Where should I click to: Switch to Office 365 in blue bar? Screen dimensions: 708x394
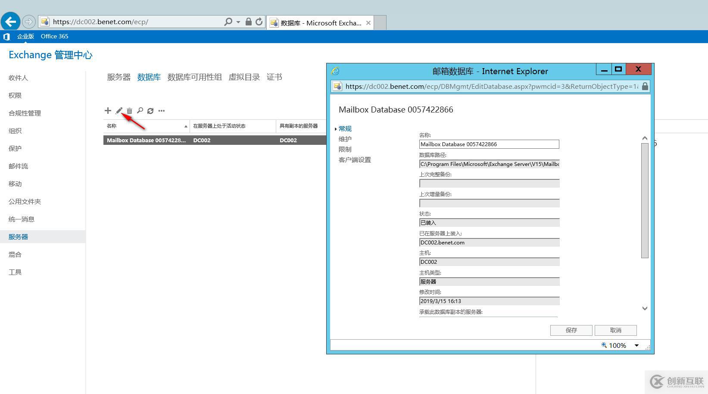tap(54, 36)
